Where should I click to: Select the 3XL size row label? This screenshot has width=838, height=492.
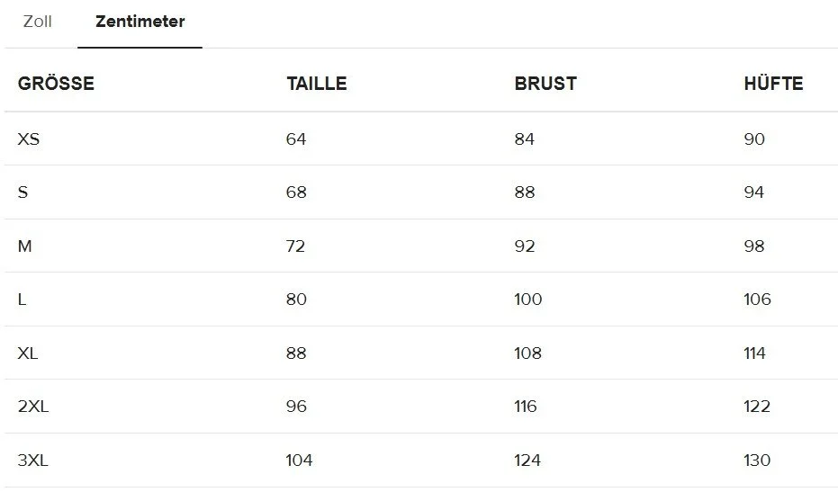pos(33,460)
